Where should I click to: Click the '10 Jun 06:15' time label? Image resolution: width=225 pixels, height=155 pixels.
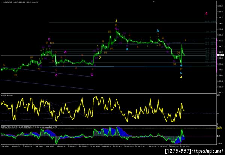point(95,146)
